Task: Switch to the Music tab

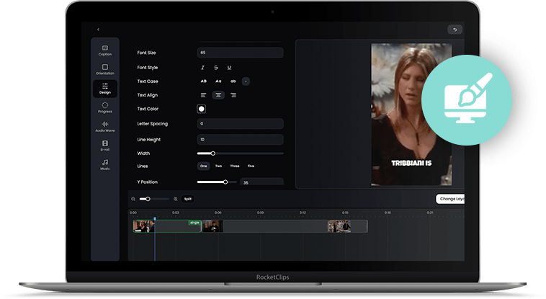Action: 105,165
